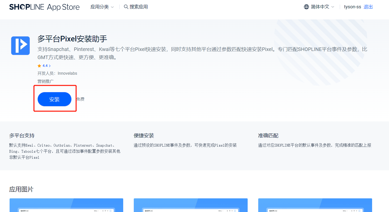Screen dimensions: 389x212
Task: Click the magnifying glass search icon
Action: (x=126, y=7)
